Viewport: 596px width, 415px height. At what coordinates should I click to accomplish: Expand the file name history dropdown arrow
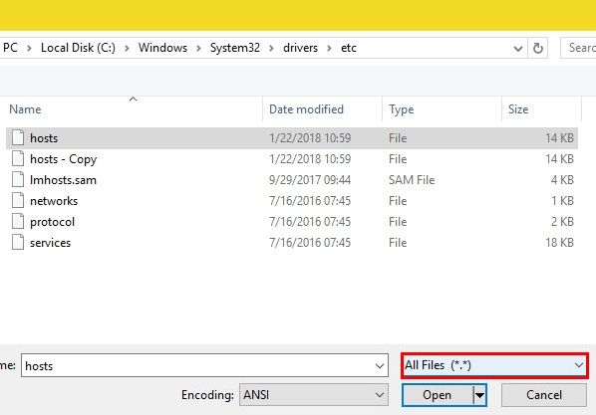pos(380,365)
